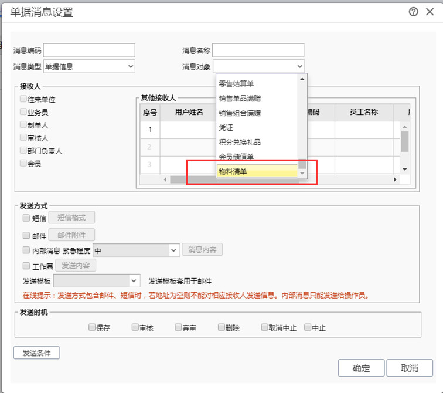Click down arrow of table vertical scrollbar
Screen dimensions: 443x393
404,169
